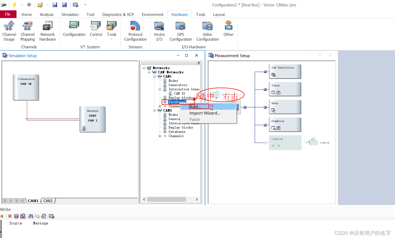Open Video Configuration
The height and width of the screenshot is (238, 395).
pyautogui.click(x=208, y=31)
